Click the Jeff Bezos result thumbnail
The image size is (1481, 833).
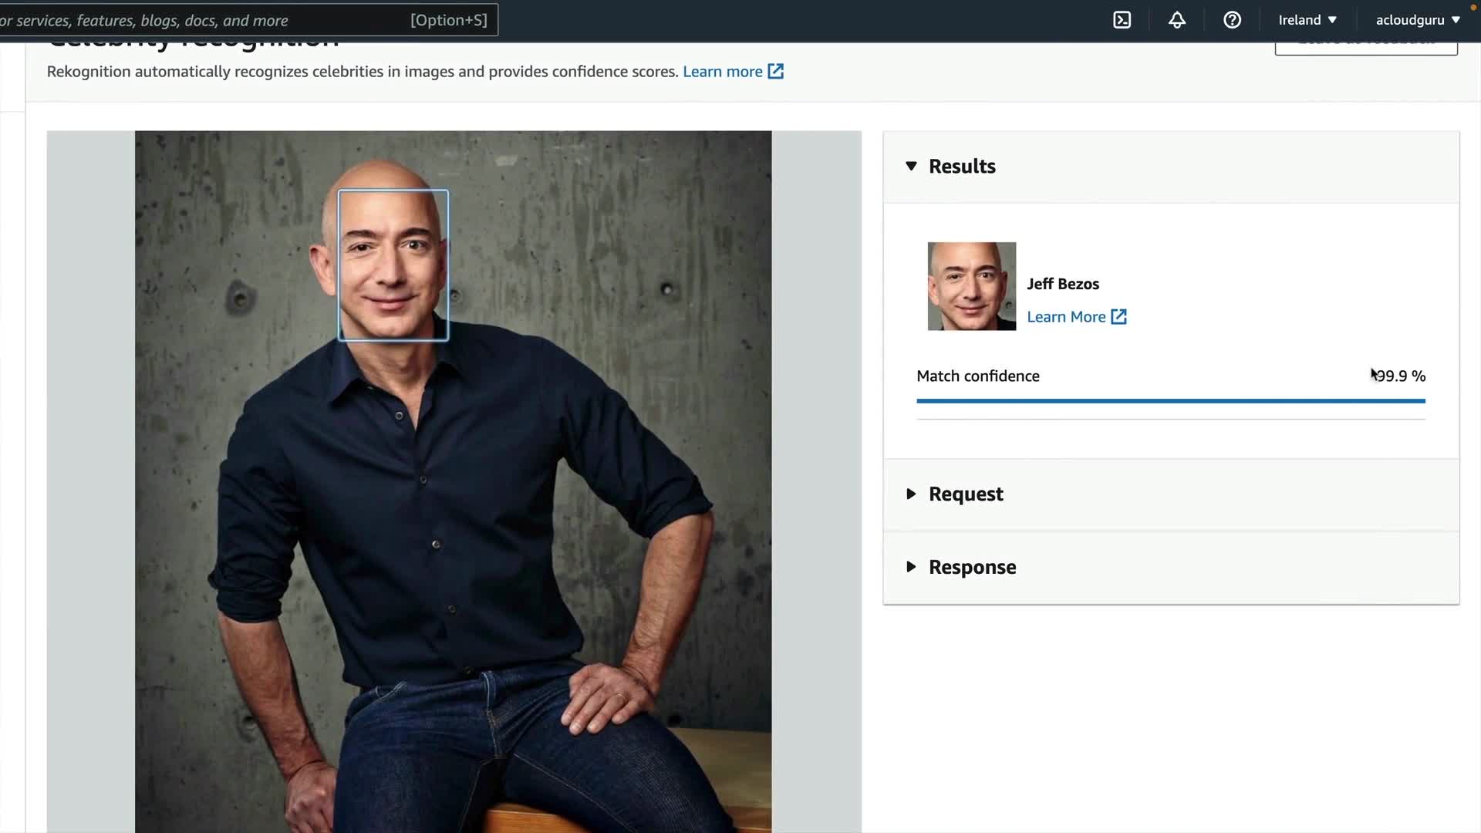point(971,286)
